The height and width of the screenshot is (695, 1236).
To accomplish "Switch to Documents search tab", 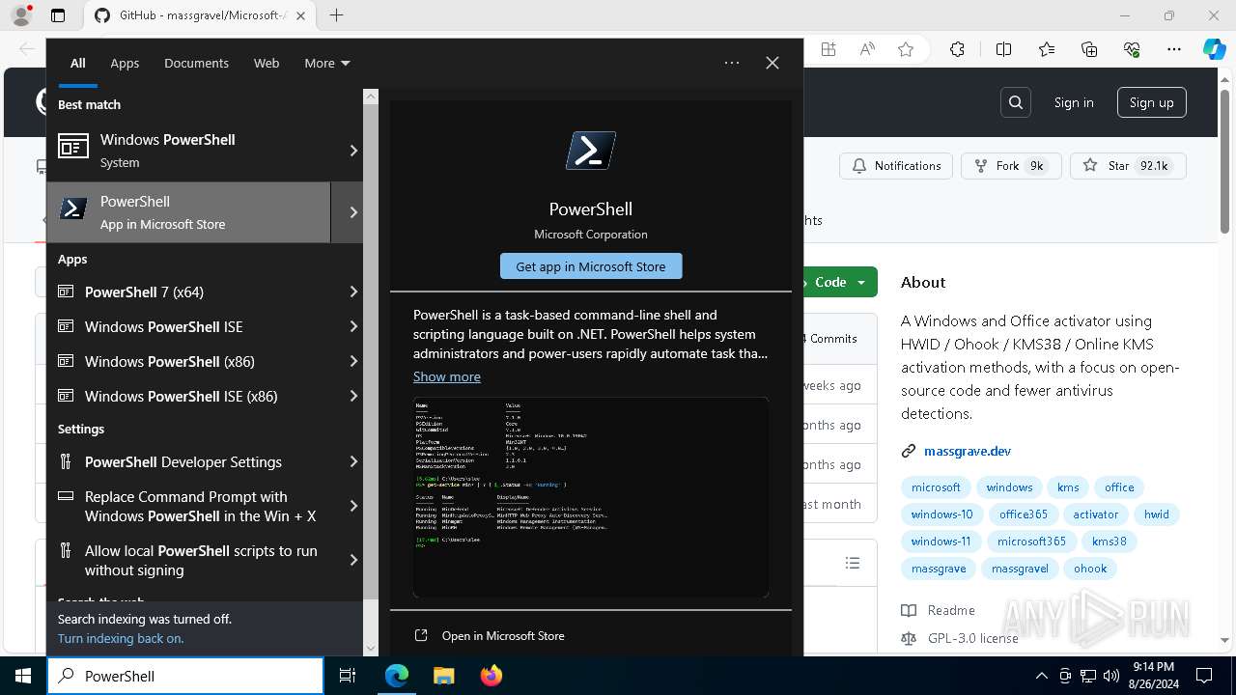I will [x=196, y=63].
